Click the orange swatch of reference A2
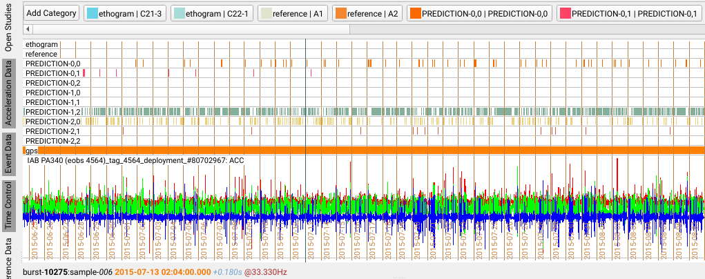The image size is (705, 279). (340, 14)
